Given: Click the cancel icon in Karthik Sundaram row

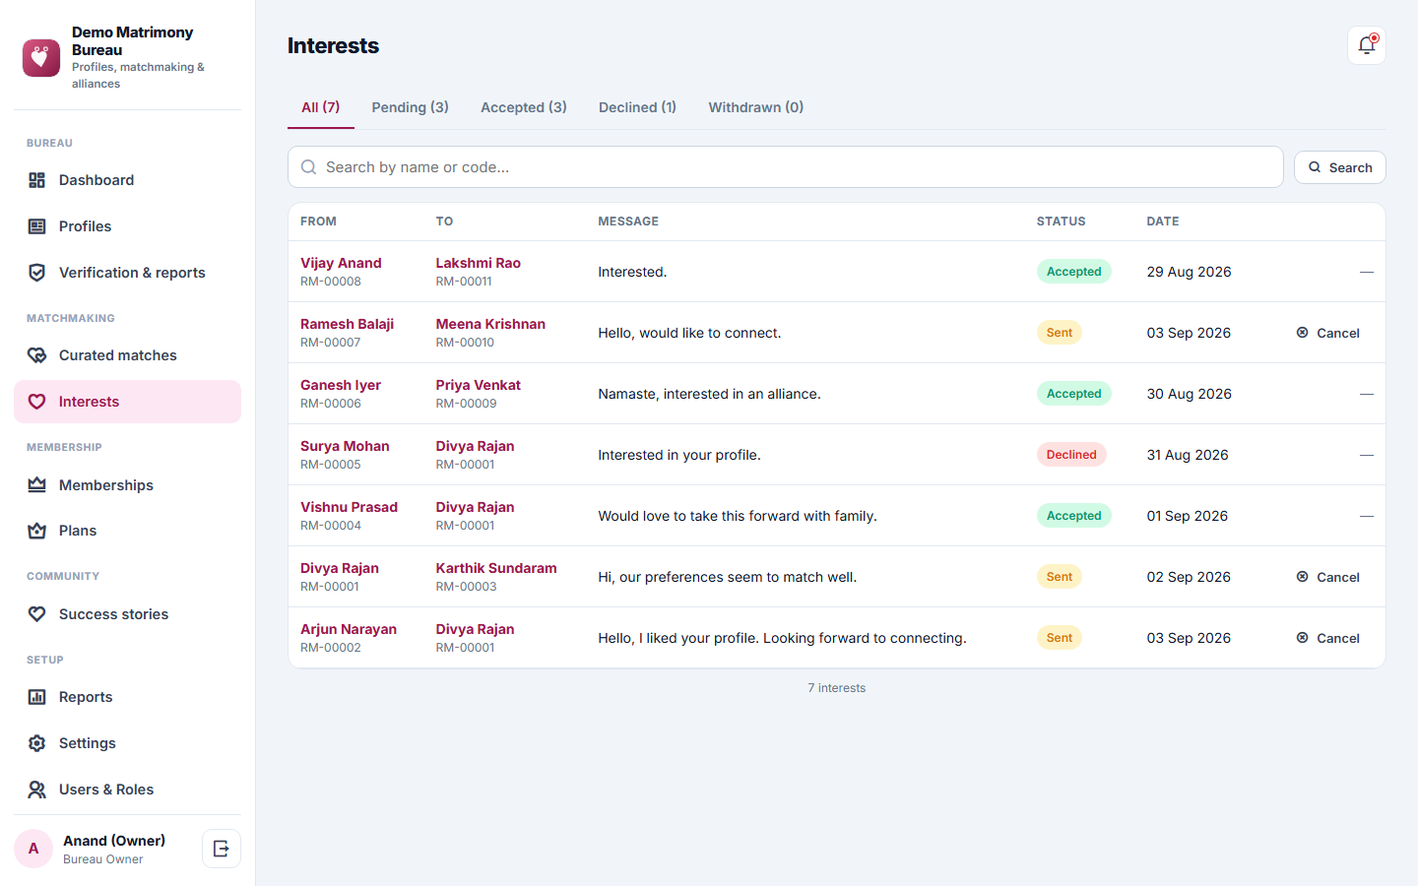Looking at the screenshot, I should click(x=1303, y=577).
